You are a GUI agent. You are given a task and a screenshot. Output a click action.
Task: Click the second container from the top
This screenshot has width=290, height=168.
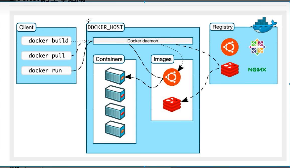[115, 94]
